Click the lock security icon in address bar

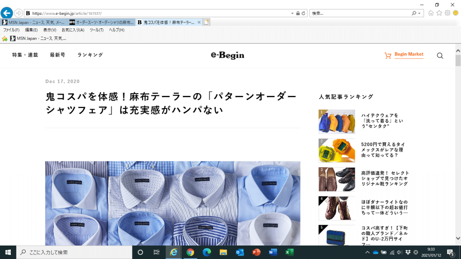pyautogui.click(x=298, y=13)
